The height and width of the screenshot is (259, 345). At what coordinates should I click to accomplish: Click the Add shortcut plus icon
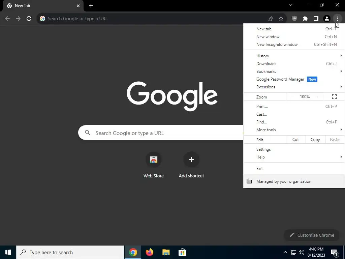pyautogui.click(x=191, y=160)
